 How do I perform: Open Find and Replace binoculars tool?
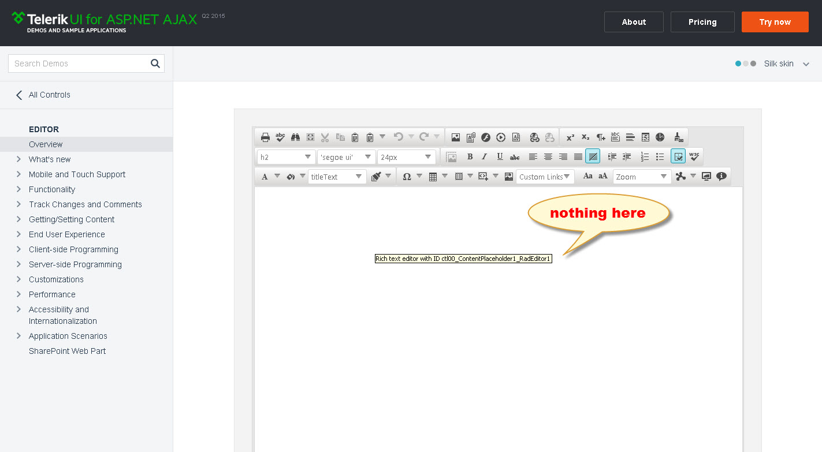point(295,137)
